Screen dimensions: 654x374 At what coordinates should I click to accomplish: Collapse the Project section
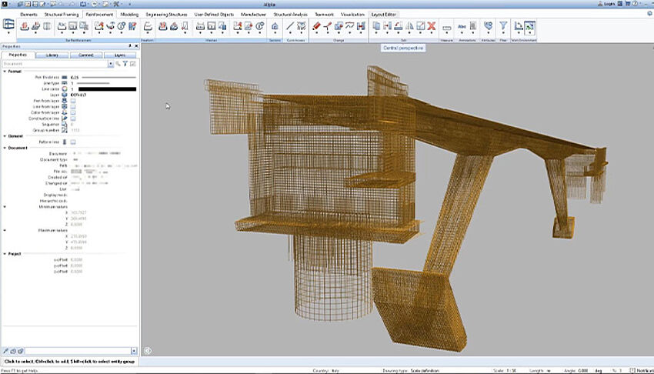click(x=5, y=253)
